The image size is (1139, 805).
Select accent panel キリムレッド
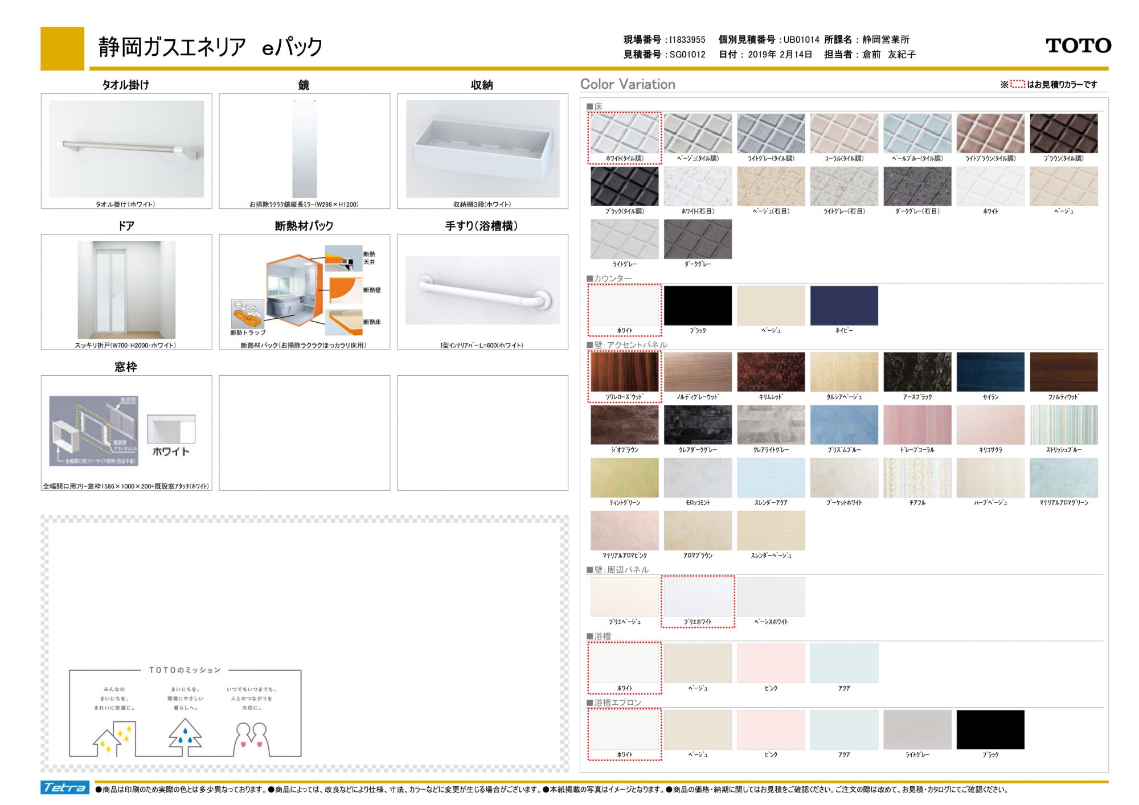click(x=771, y=372)
